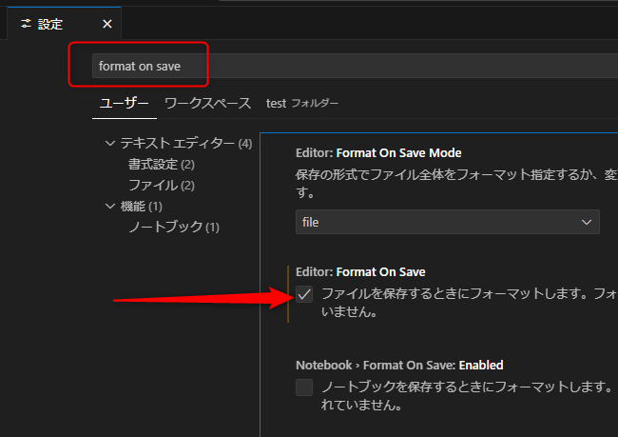The height and width of the screenshot is (437, 618).
Task: Click the settings search box with 'format on save'
Action: pos(352,66)
